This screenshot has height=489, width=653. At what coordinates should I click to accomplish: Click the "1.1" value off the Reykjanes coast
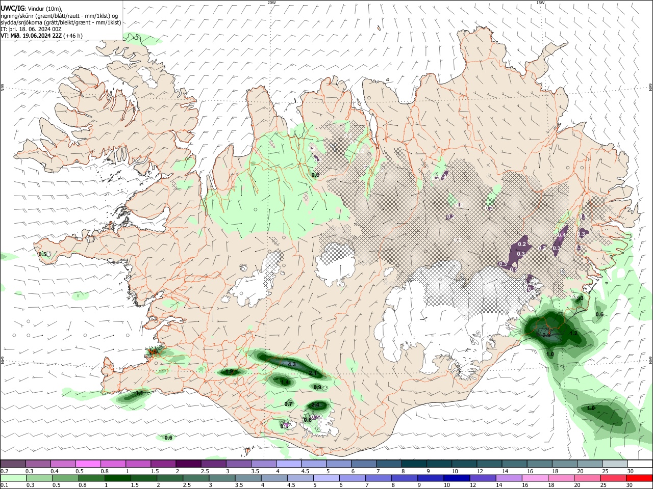(139, 394)
